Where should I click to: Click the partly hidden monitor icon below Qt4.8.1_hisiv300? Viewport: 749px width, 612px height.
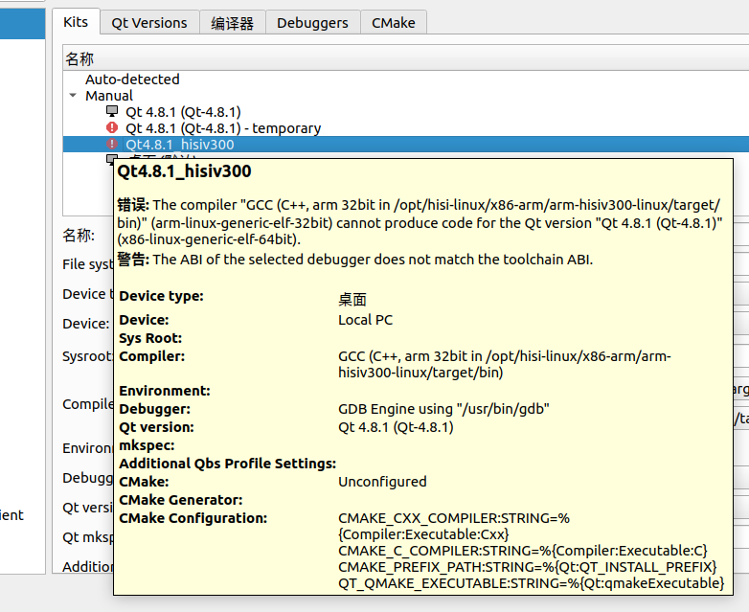[x=111, y=158]
